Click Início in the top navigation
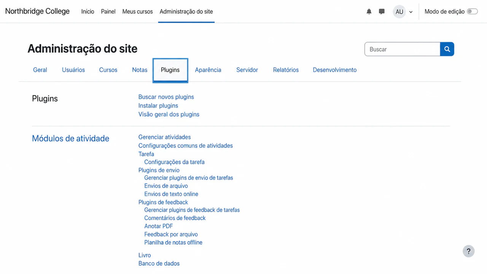Image resolution: width=487 pixels, height=274 pixels. coord(88,11)
